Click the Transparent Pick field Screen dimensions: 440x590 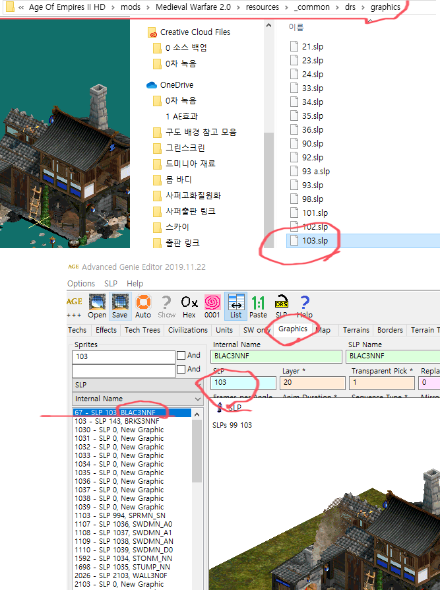point(383,383)
